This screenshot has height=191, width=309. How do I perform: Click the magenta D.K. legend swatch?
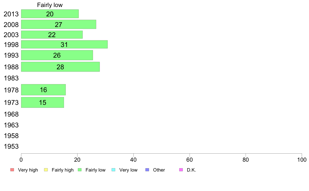(181, 170)
